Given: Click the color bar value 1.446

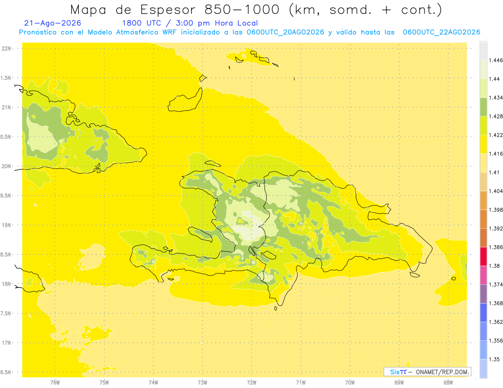Looking at the screenshot, I should coord(496,60).
